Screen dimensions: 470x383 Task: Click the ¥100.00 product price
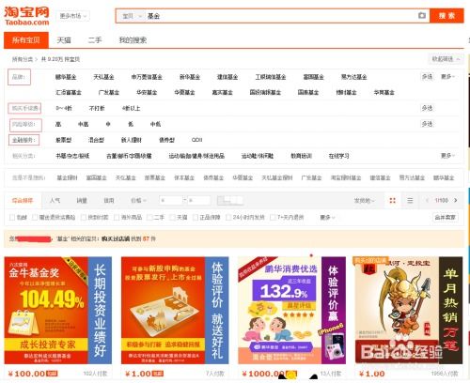(x=26, y=374)
